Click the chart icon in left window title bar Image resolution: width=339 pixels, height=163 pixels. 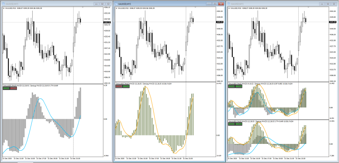(x=3, y=4)
